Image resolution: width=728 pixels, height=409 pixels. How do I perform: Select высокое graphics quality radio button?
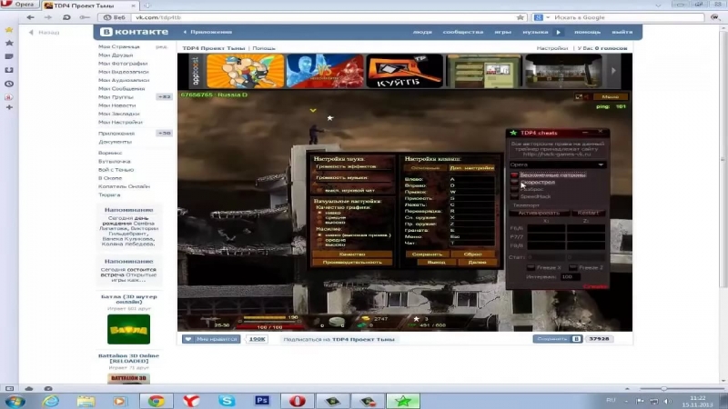[x=319, y=223]
